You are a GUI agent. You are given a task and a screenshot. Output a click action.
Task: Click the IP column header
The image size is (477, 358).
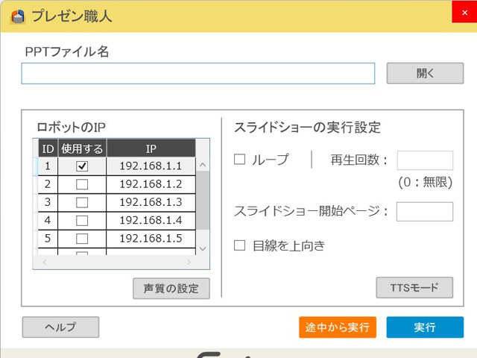(151, 148)
